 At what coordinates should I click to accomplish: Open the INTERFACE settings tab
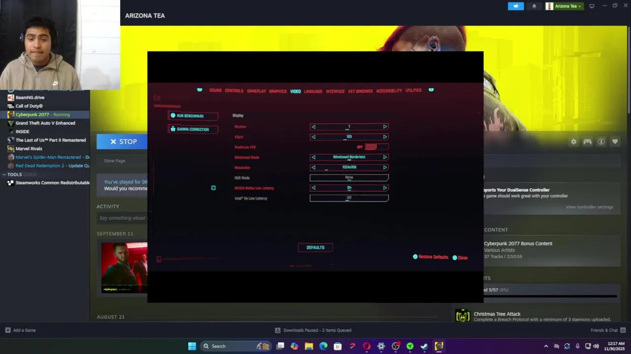(335, 91)
